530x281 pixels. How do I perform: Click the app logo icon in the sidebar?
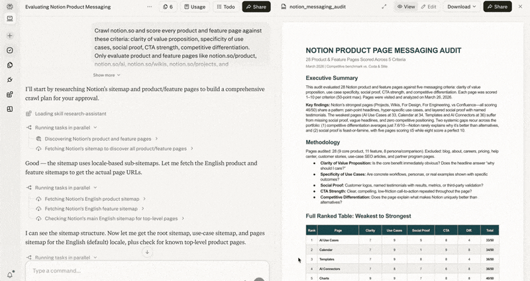[10, 6]
